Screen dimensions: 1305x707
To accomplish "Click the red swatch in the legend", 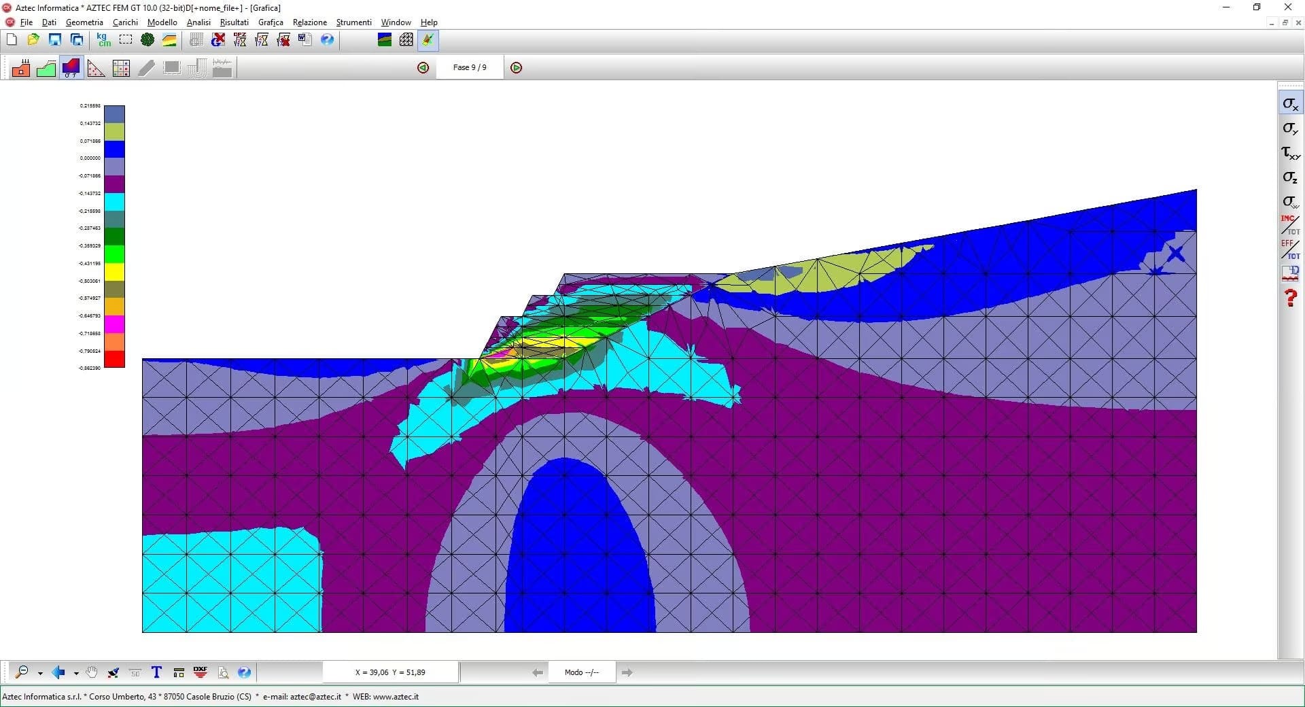I will click(x=114, y=359).
